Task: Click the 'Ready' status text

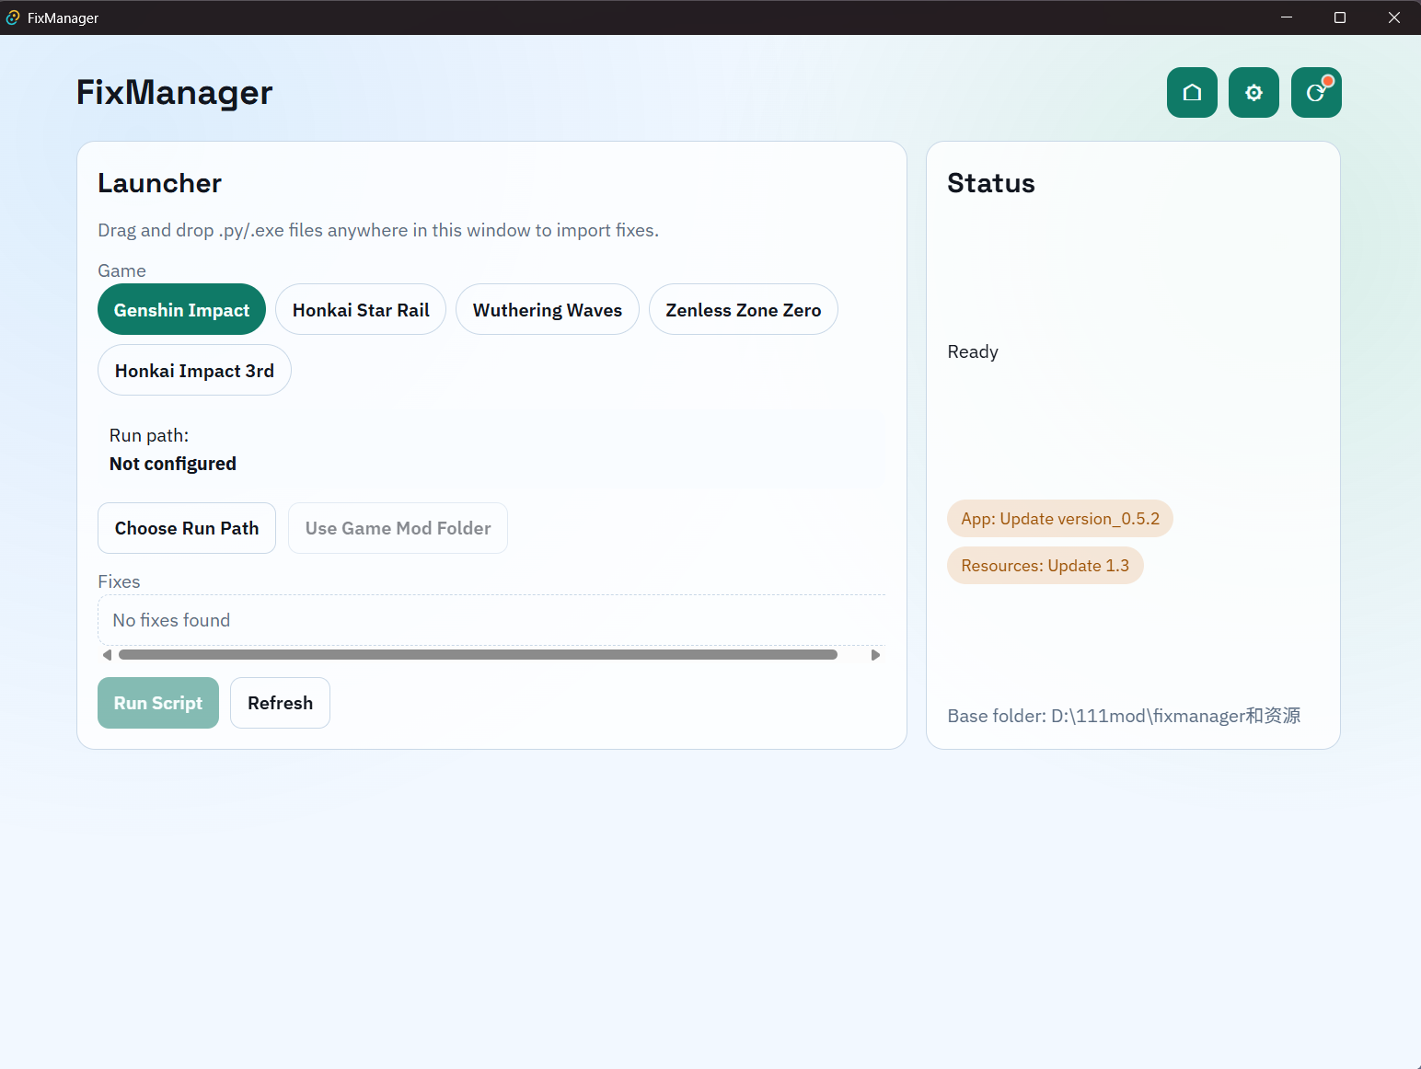Action: [973, 351]
